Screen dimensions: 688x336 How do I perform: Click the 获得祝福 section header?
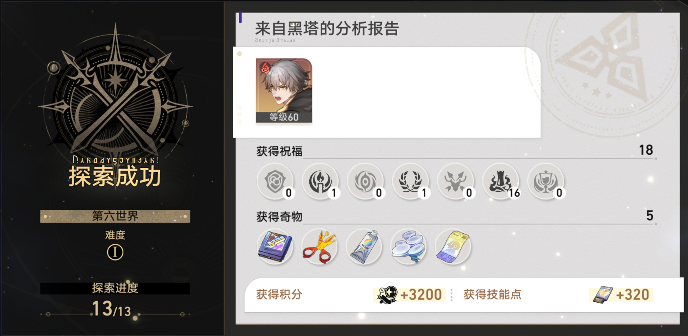tap(279, 152)
